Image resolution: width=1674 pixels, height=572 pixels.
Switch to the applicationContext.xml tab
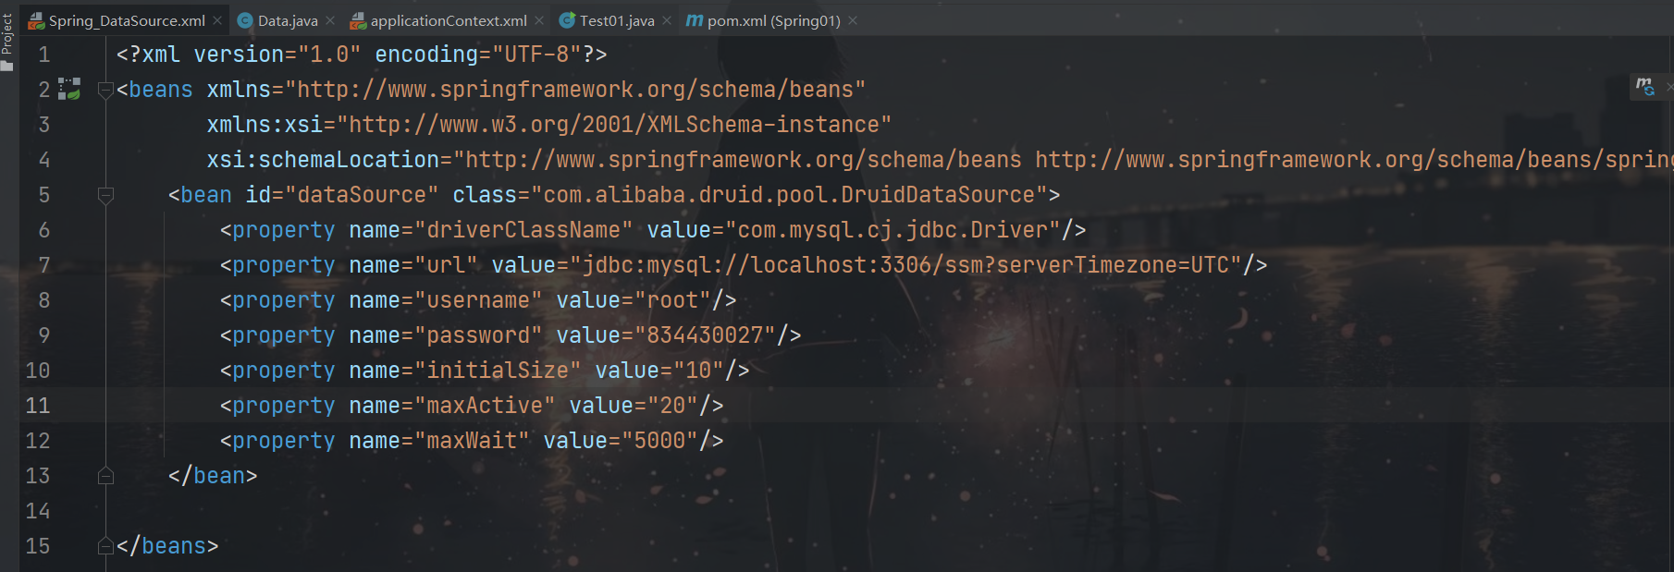pos(449,20)
